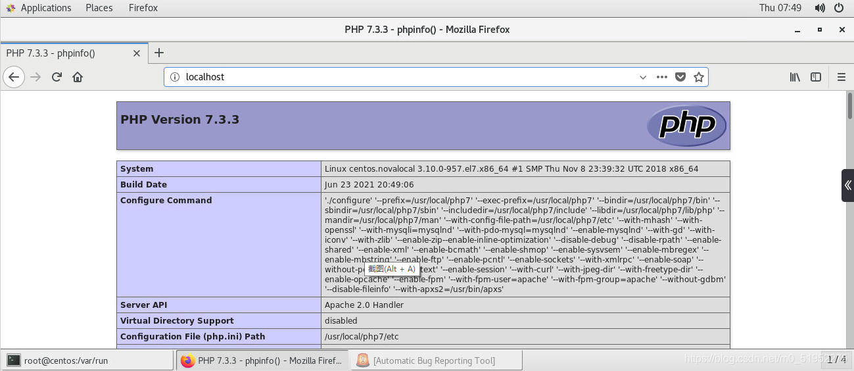Image resolution: width=854 pixels, height=371 pixels.
Task: Click the /usr/local/php7/etc path value
Action: (362, 337)
